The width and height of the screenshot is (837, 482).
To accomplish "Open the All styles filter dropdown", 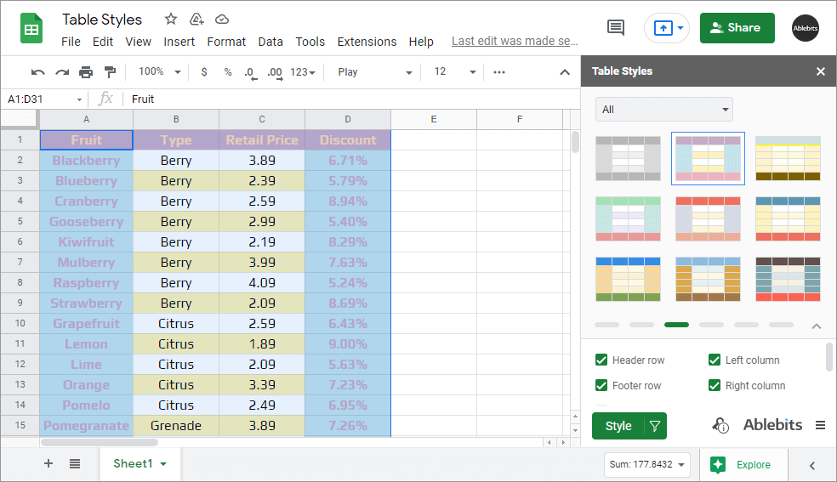I will 664,110.
